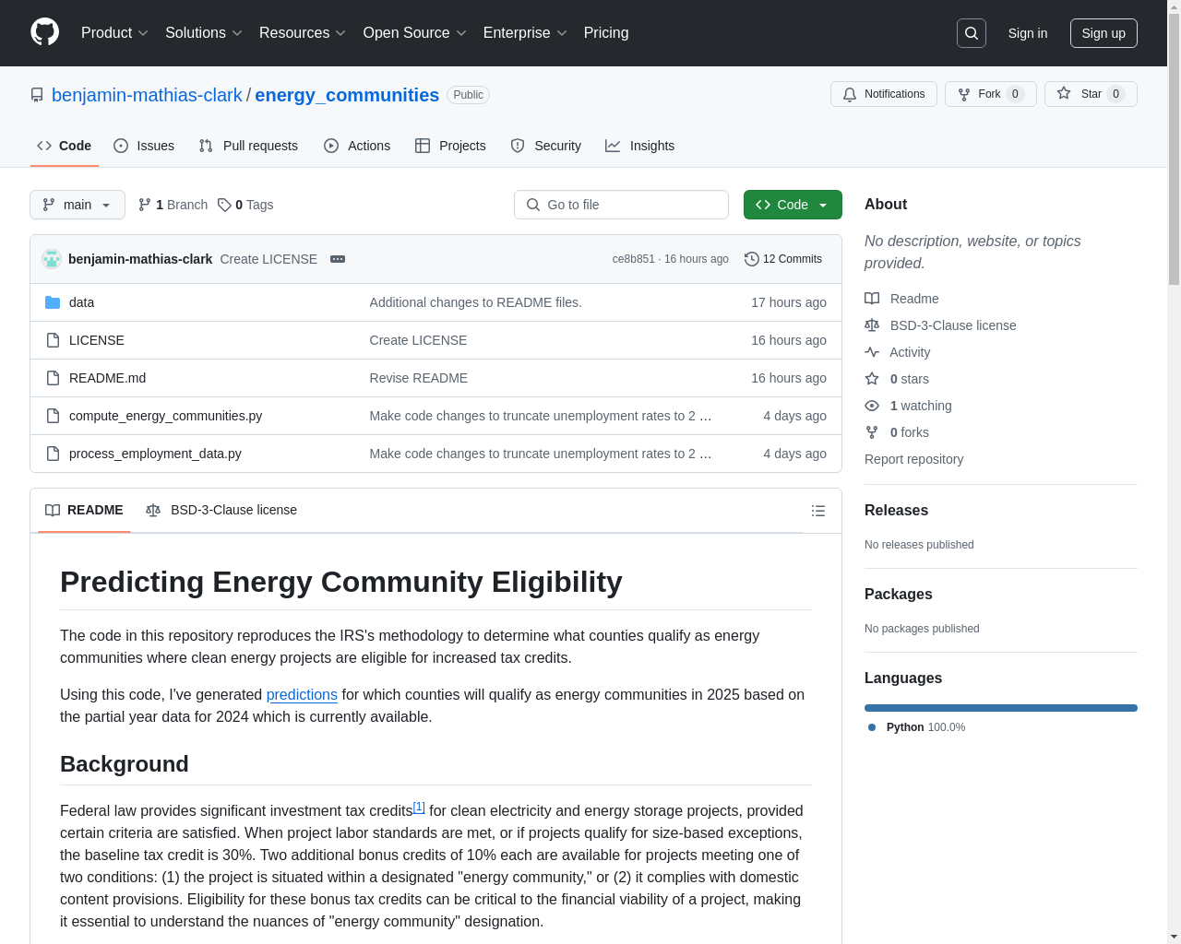Click the README outline list icon
Screen dimensions: 1181x944
pos(818,511)
